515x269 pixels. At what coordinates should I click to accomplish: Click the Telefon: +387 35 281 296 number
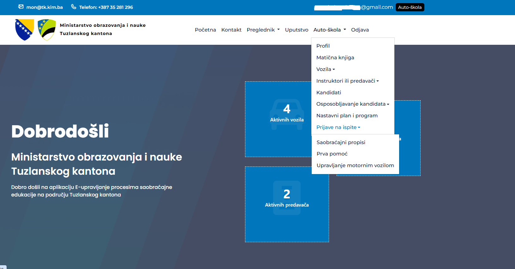106,7
